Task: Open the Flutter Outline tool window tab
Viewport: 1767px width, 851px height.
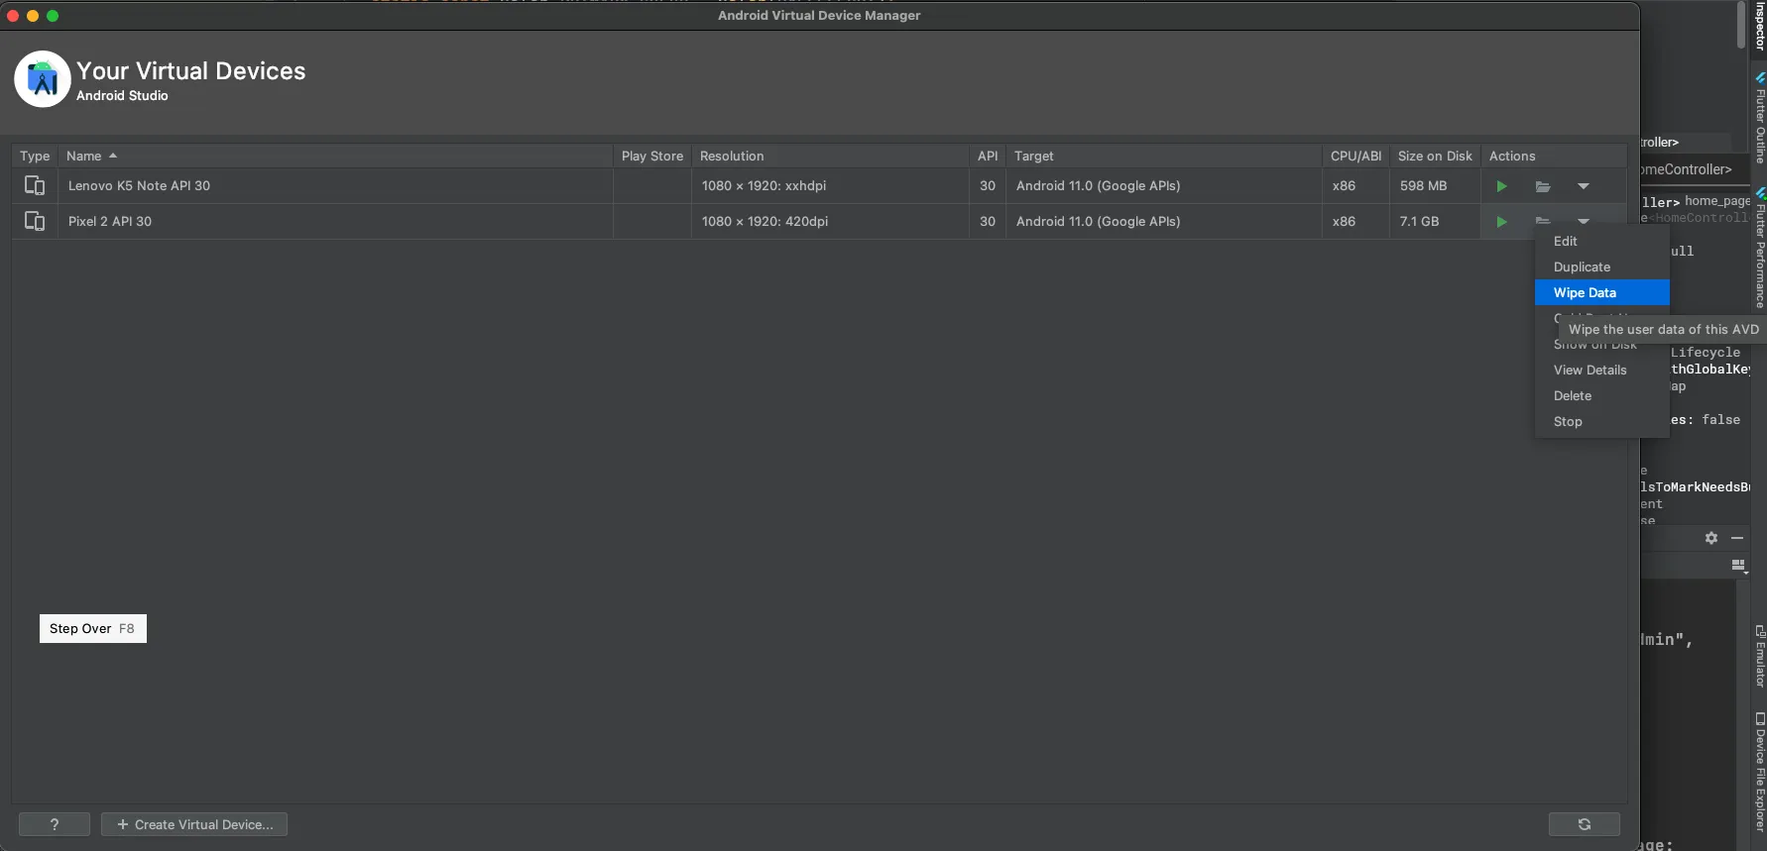Action: point(1760,117)
